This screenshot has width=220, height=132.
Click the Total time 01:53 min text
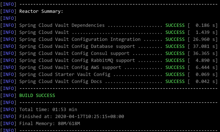pyautogui.click(x=48, y=109)
